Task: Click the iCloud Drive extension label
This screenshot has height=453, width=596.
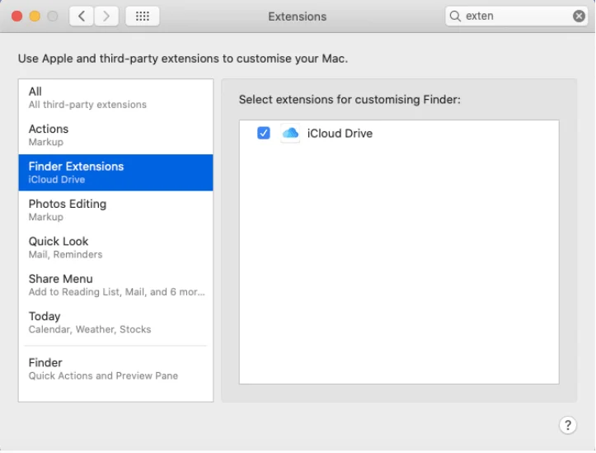Action: pyautogui.click(x=340, y=134)
